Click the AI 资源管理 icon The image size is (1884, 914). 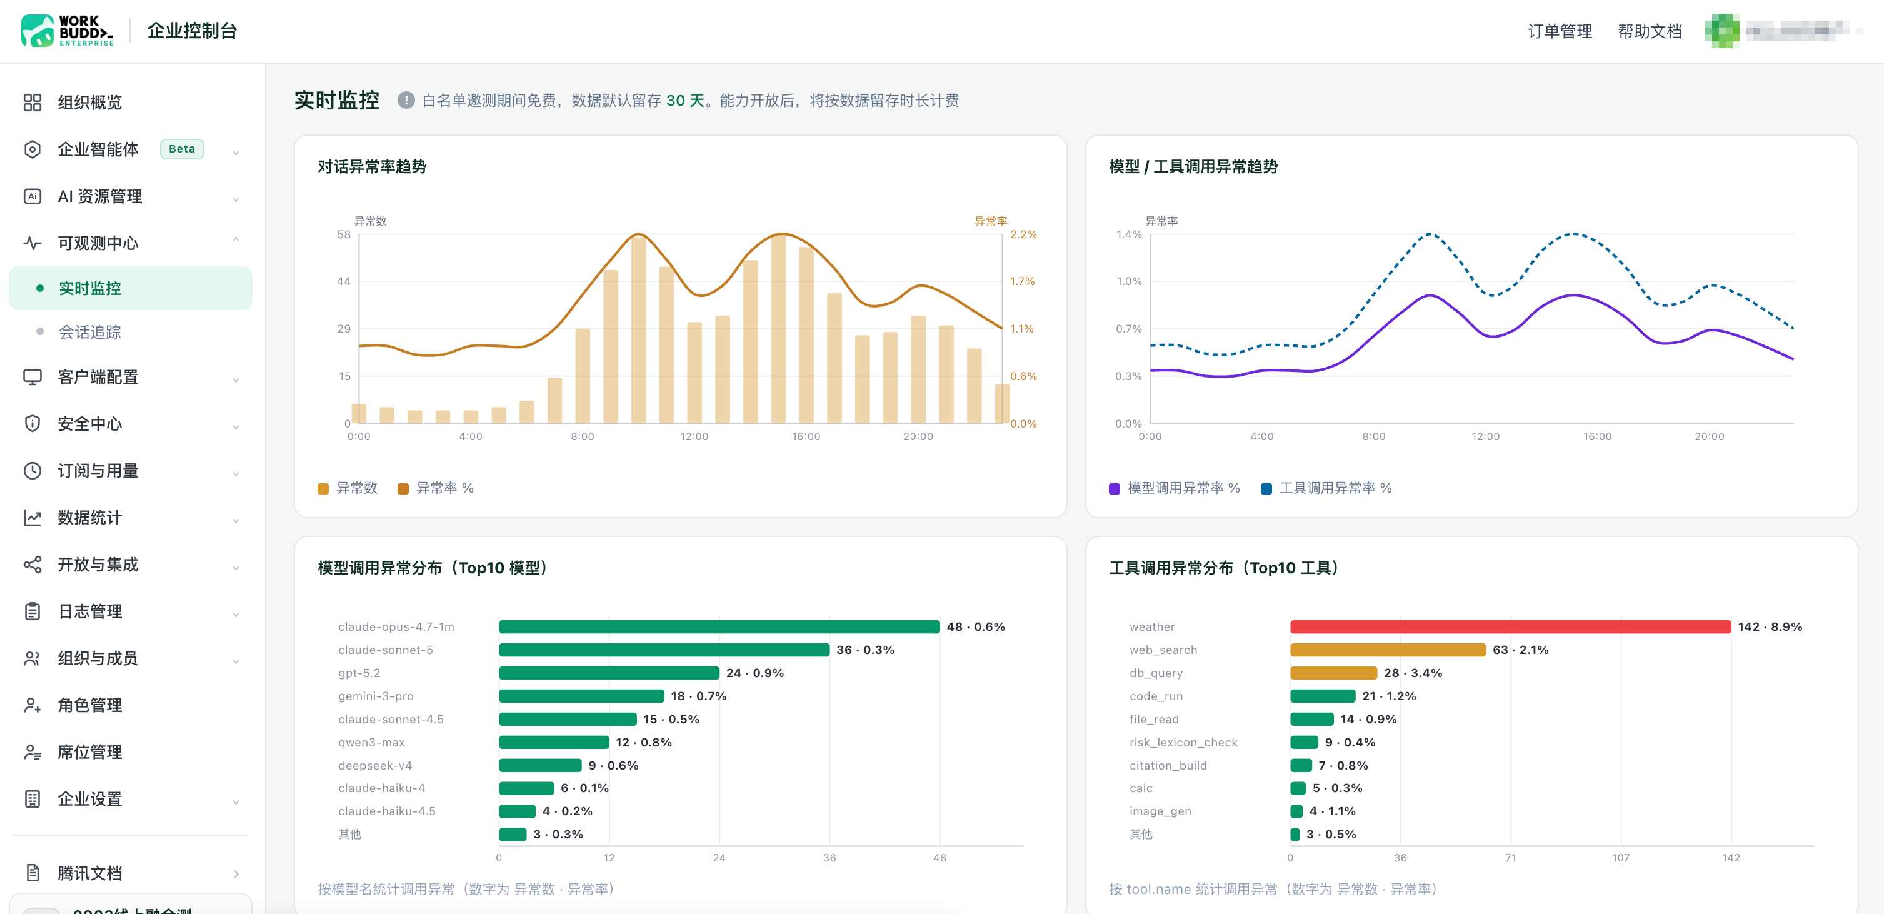32,196
